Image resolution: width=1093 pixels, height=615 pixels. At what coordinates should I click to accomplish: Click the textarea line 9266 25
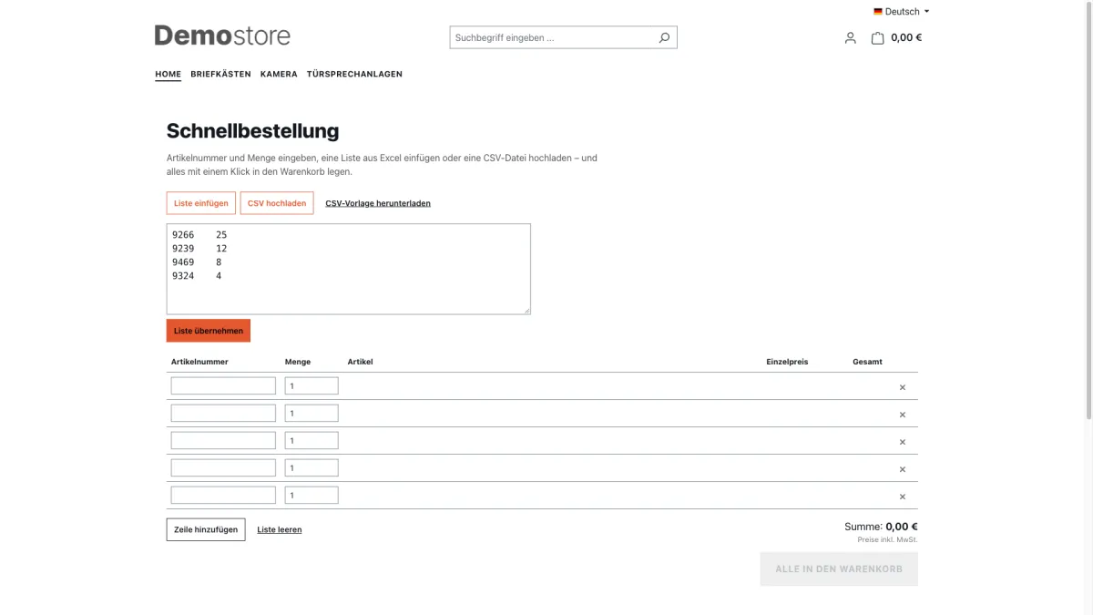coord(199,235)
